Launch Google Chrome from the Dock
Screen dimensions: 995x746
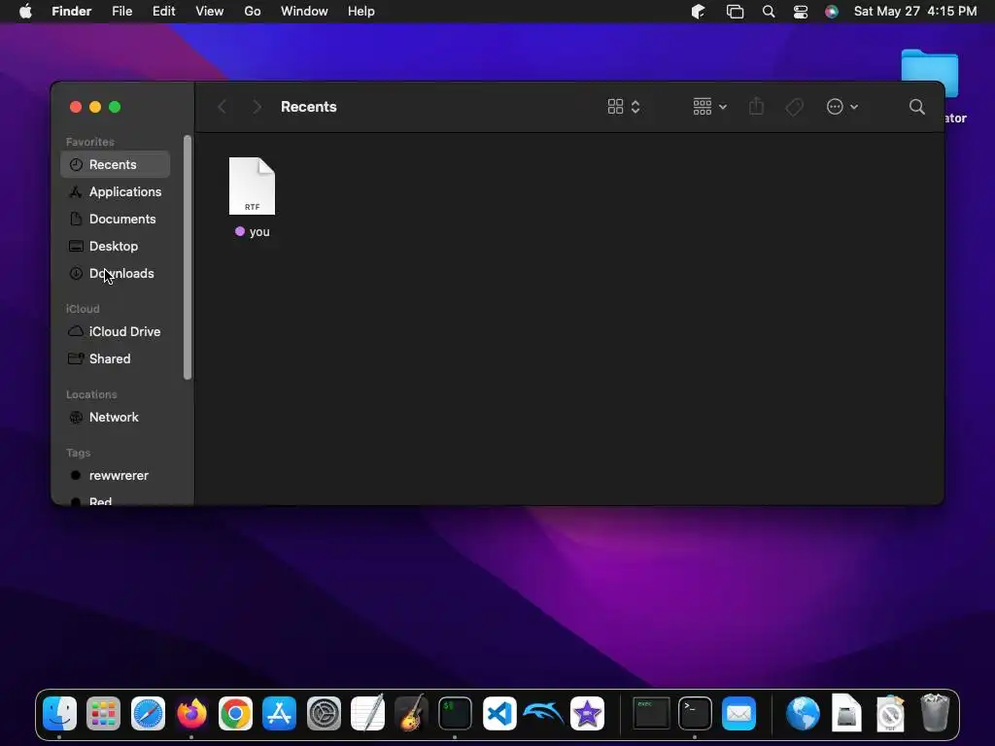(x=235, y=714)
